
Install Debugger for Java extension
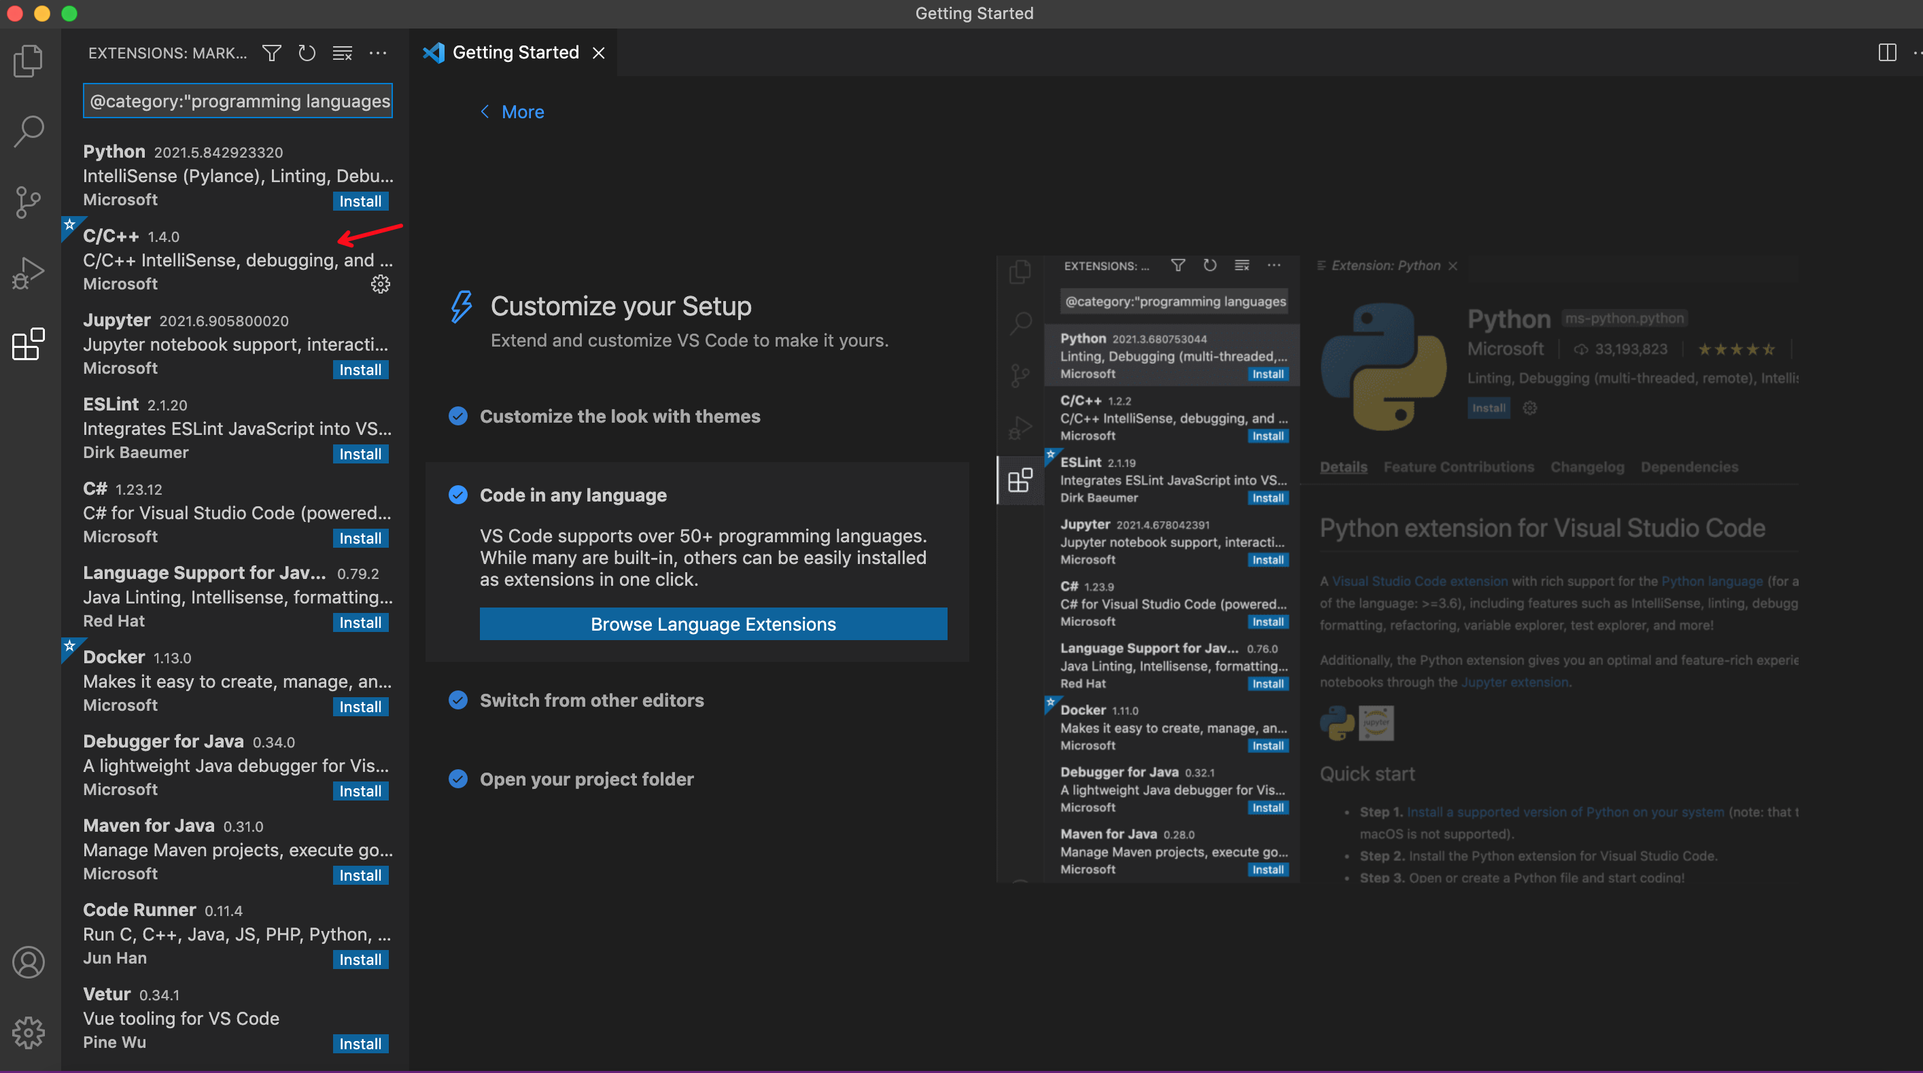(x=360, y=791)
